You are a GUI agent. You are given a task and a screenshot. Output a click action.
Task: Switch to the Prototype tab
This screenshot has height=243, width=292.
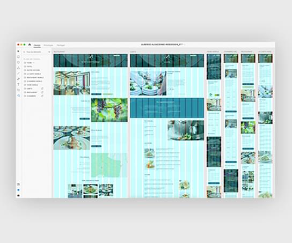(48, 45)
